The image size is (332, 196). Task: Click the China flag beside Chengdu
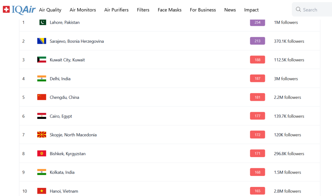click(41, 97)
